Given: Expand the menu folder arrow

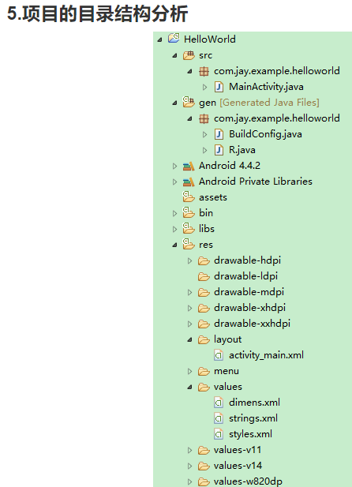Looking at the screenshot, I should [190, 371].
